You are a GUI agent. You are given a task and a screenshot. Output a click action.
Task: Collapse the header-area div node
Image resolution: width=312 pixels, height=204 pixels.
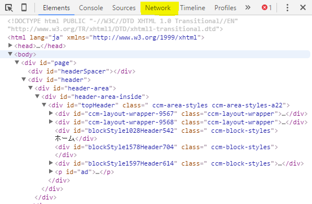coord(30,88)
